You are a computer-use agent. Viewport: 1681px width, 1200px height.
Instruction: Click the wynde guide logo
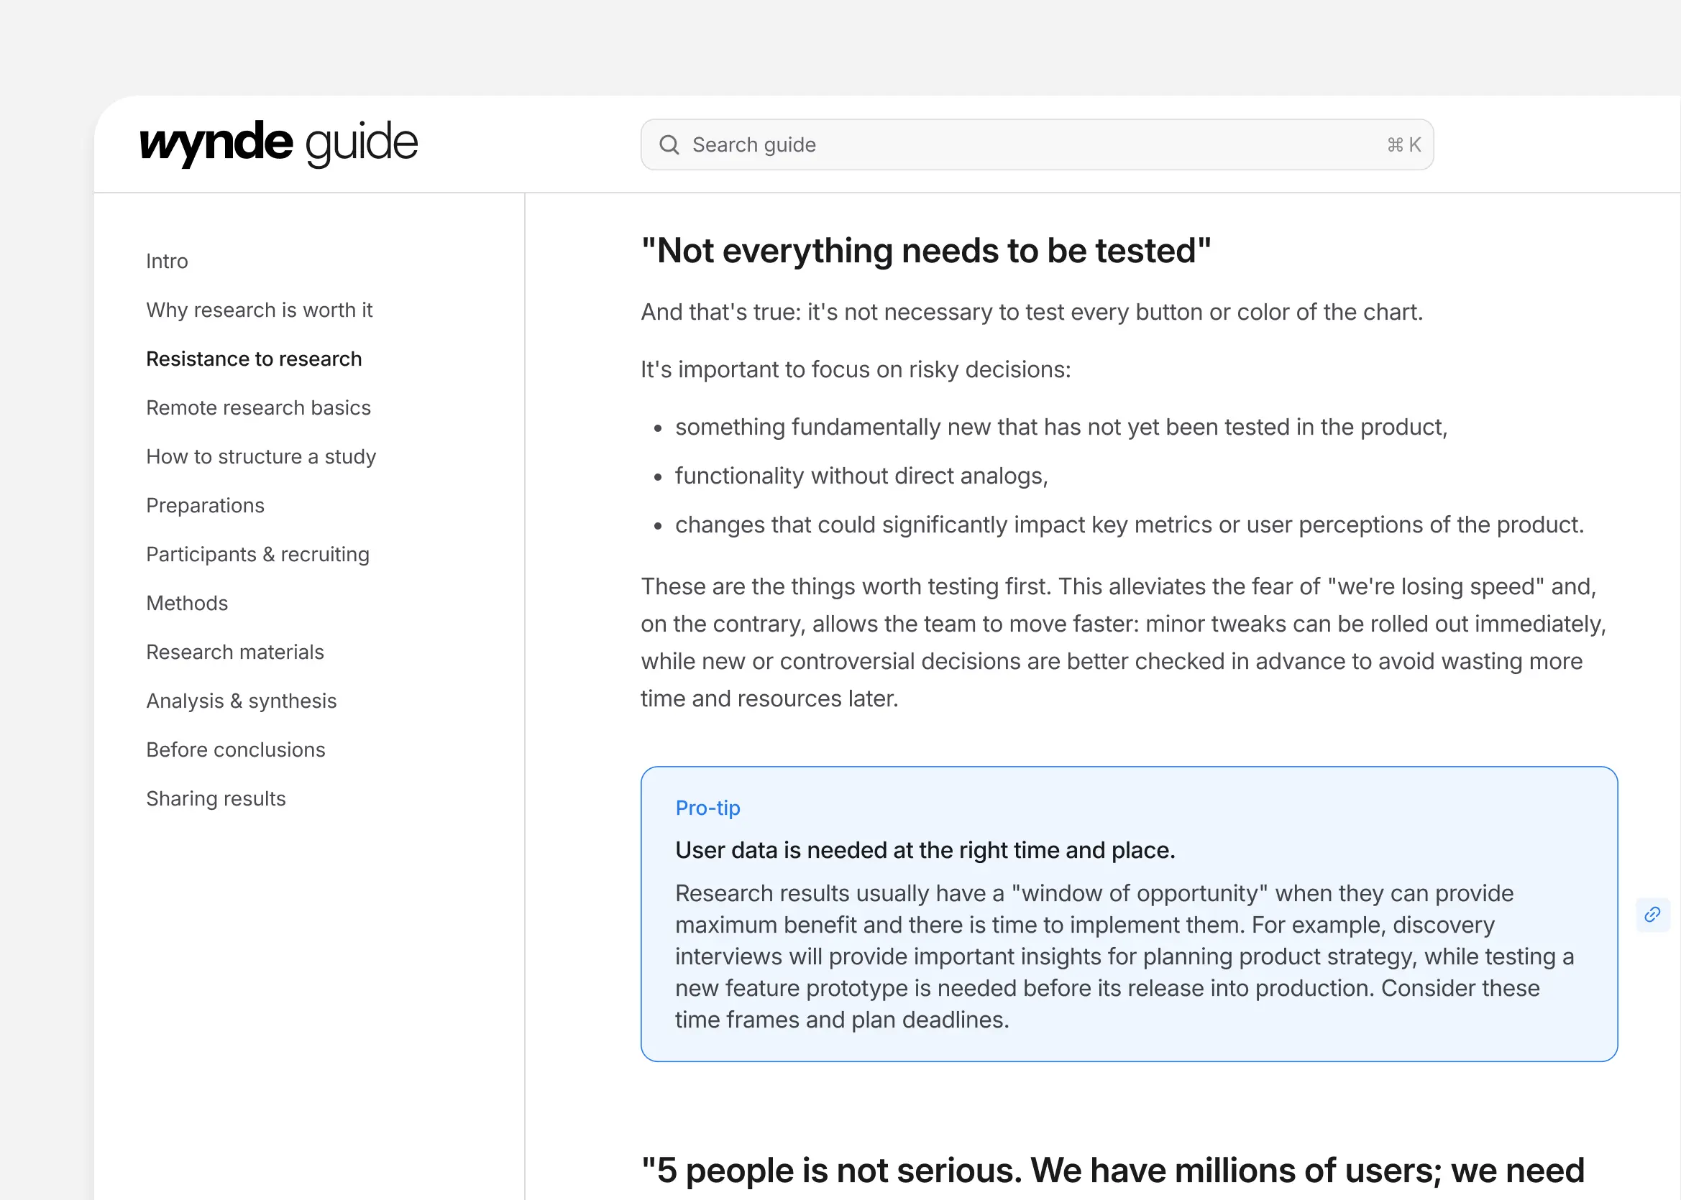coord(279,142)
